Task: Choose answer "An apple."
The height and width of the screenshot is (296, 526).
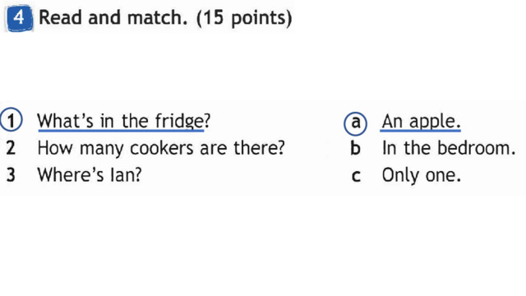Action: [421, 121]
